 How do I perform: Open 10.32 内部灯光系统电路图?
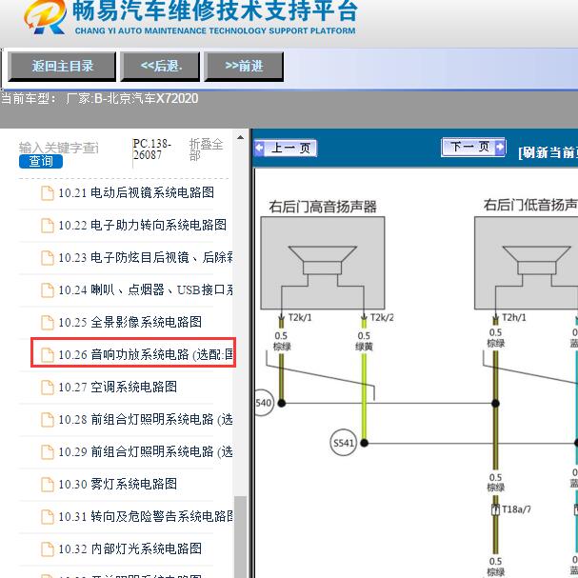[130, 548]
